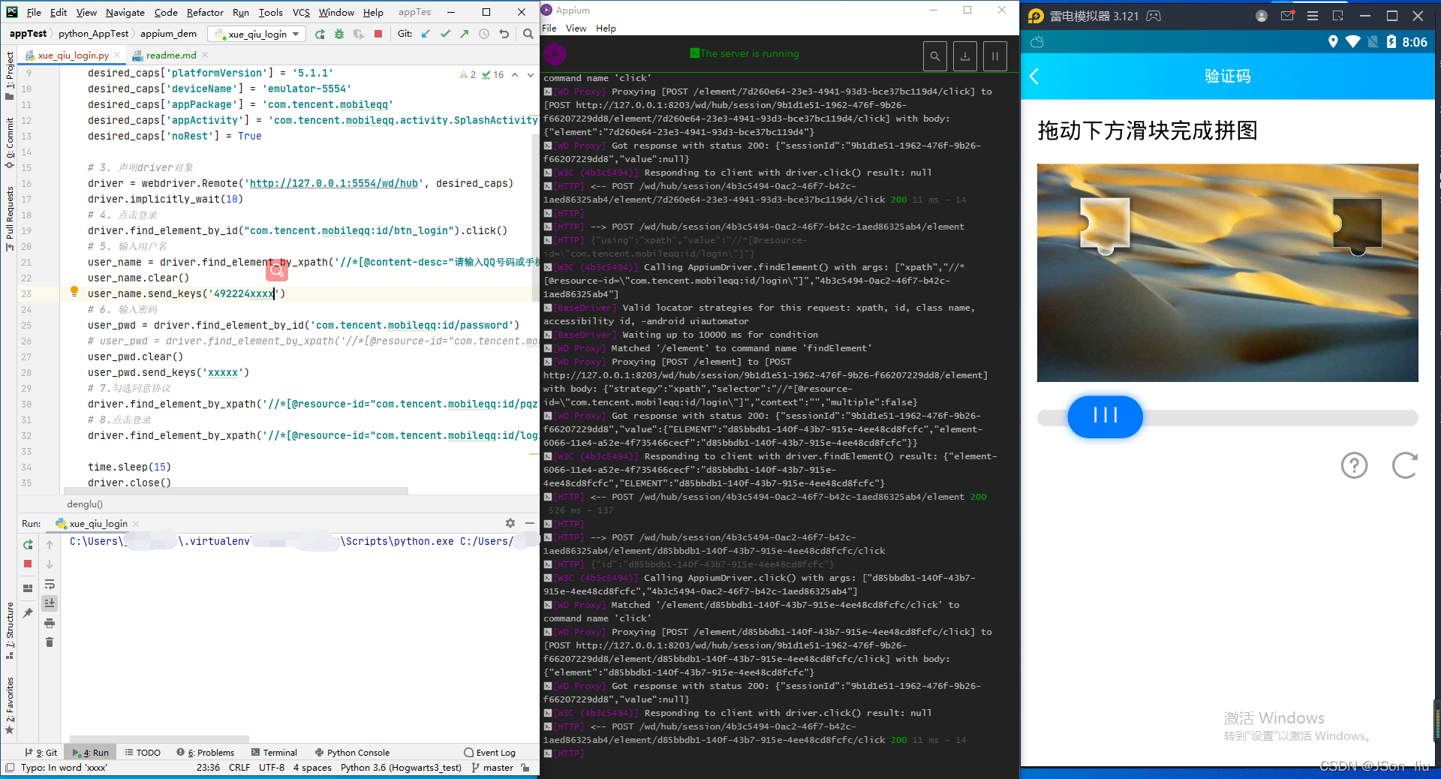Open Event Log tool window
This screenshot has height=779, width=1441.
(489, 753)
